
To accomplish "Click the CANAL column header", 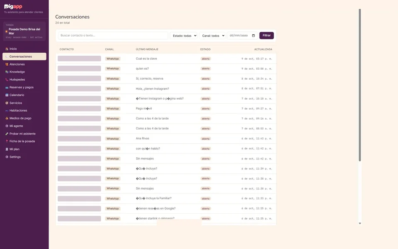I will click(x=109, y=49).
